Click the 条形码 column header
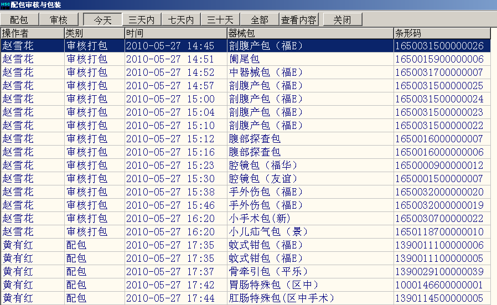This screenshot has width=497, height=305. point(444,33)
